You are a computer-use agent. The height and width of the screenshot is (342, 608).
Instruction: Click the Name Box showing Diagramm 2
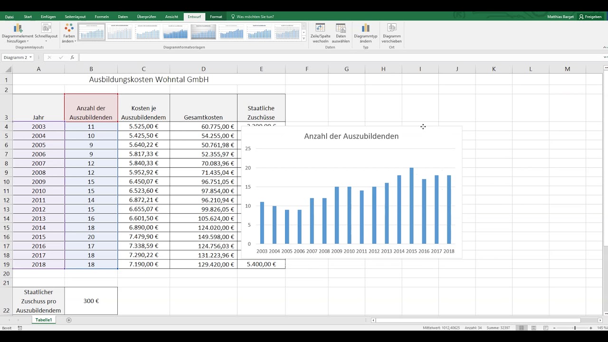click(x=15, y=57)
